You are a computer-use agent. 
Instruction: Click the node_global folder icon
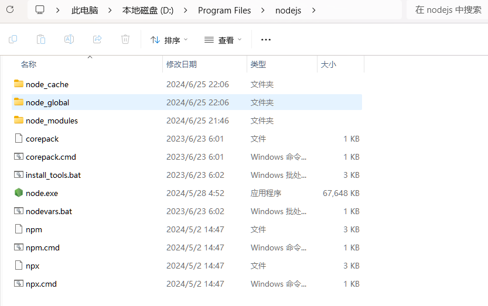[x=19, y=102]
